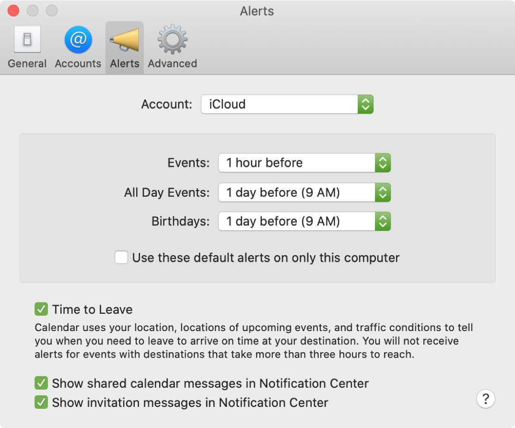Uncheck Show invitation messages in Notification Center

pos(41,402)
